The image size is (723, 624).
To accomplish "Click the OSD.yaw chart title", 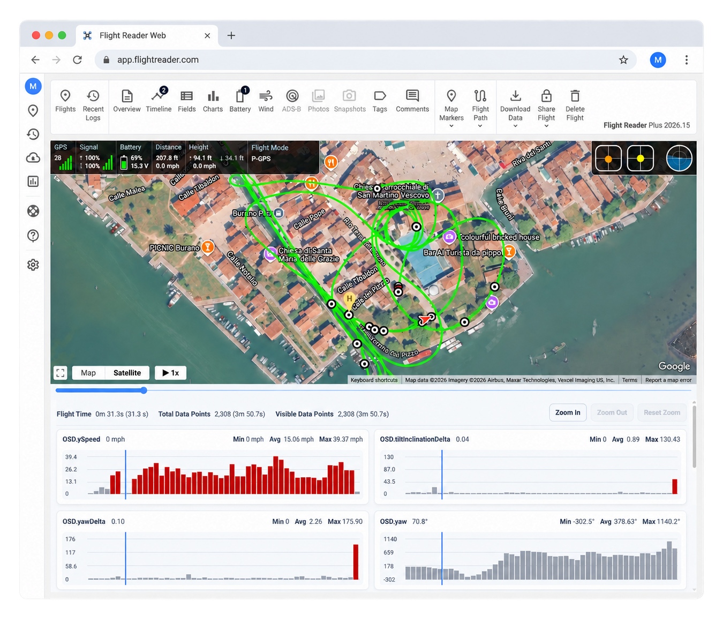I will pyautogui.click(x=394, y=521).
